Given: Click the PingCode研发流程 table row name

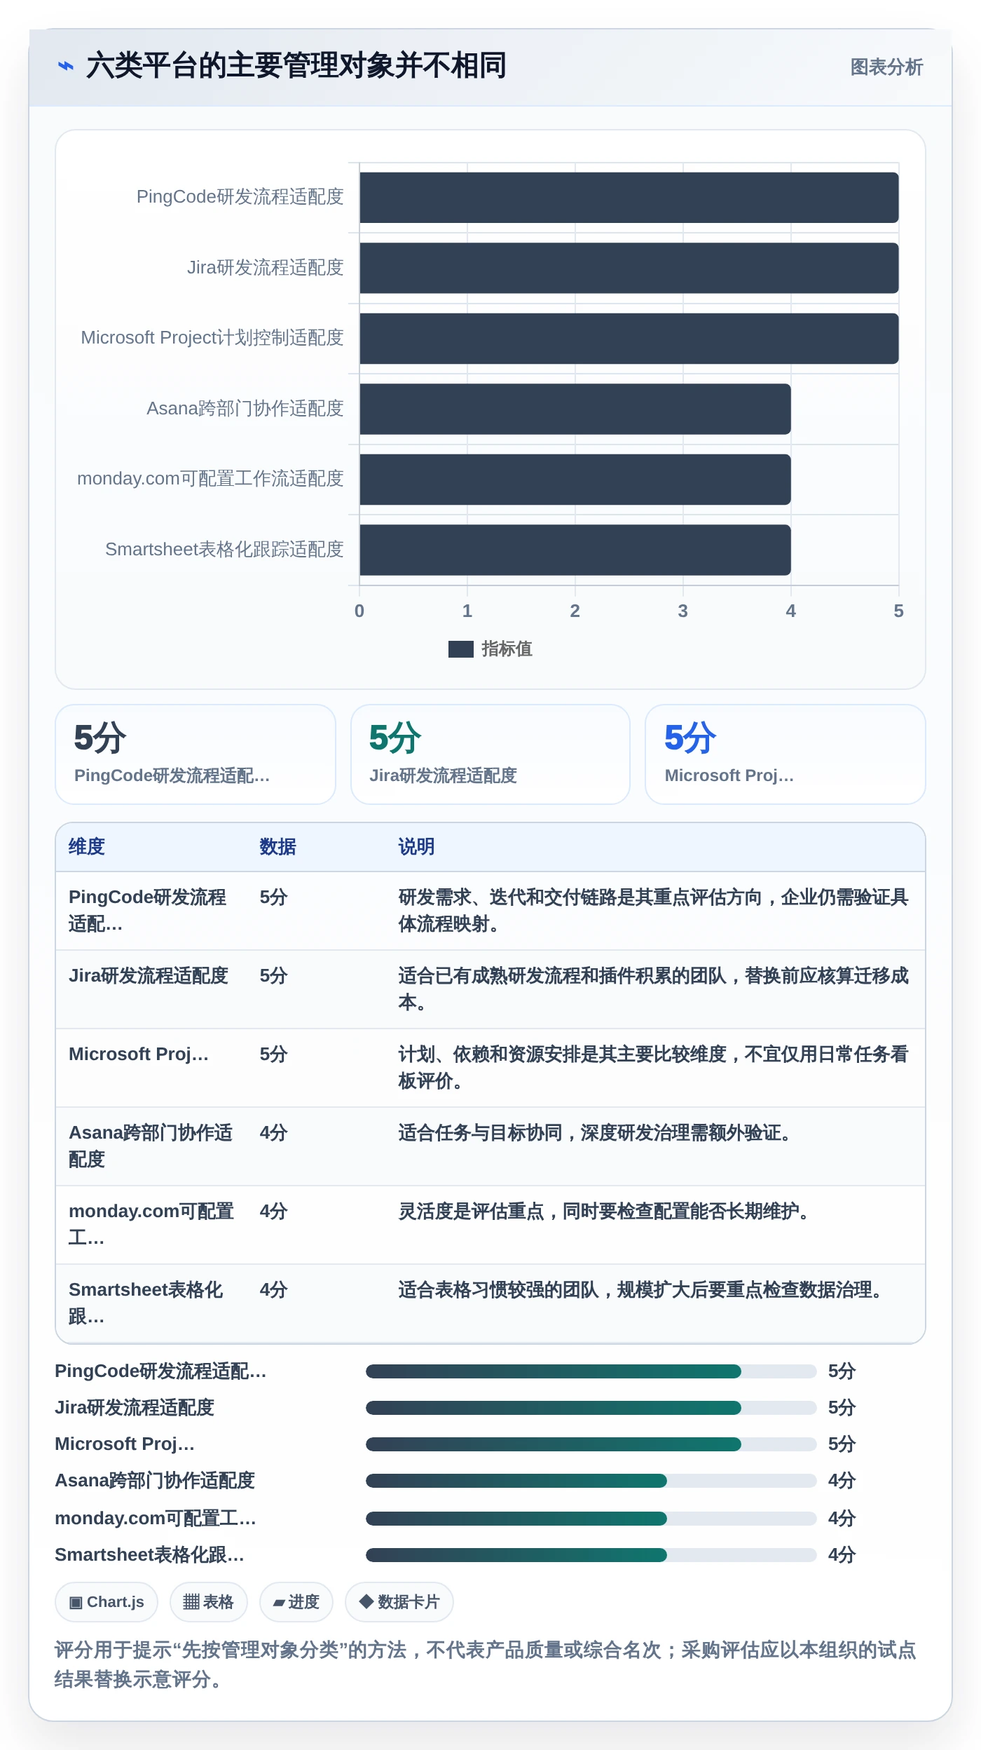Looking at the screenshot, I should [x=148, y=911].
